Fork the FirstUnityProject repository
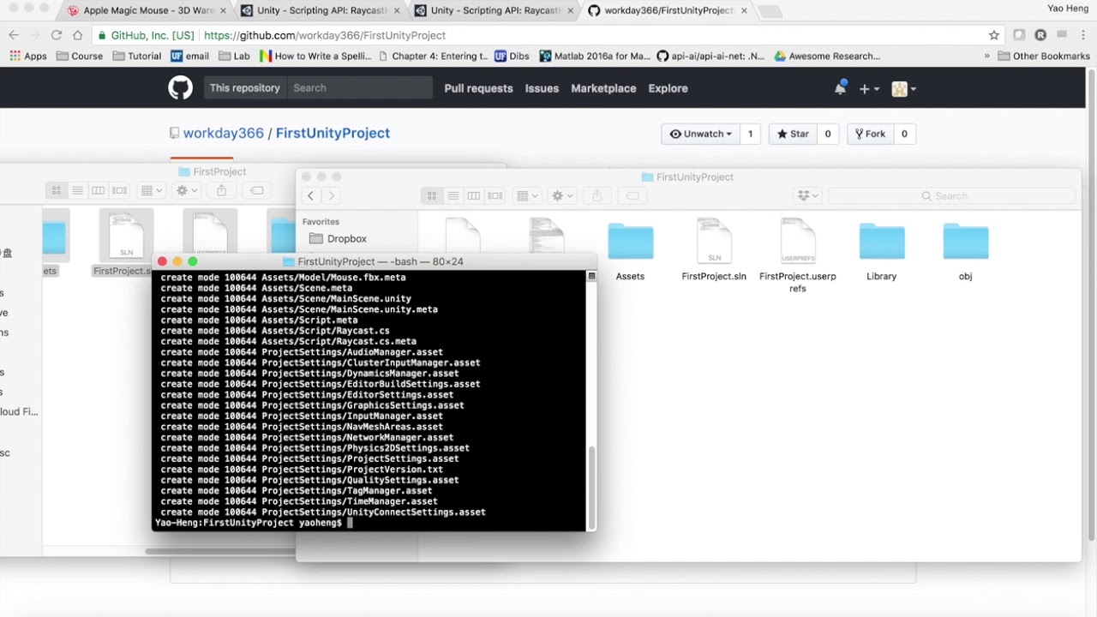The image size is (1097, 617). coord(870,134)
